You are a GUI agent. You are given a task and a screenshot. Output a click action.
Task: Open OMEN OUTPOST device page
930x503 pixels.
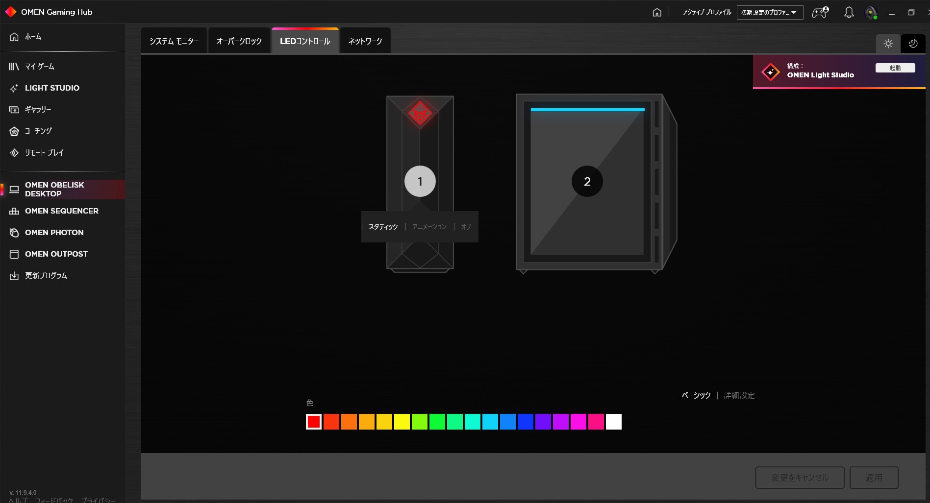[x=56, y=254]
